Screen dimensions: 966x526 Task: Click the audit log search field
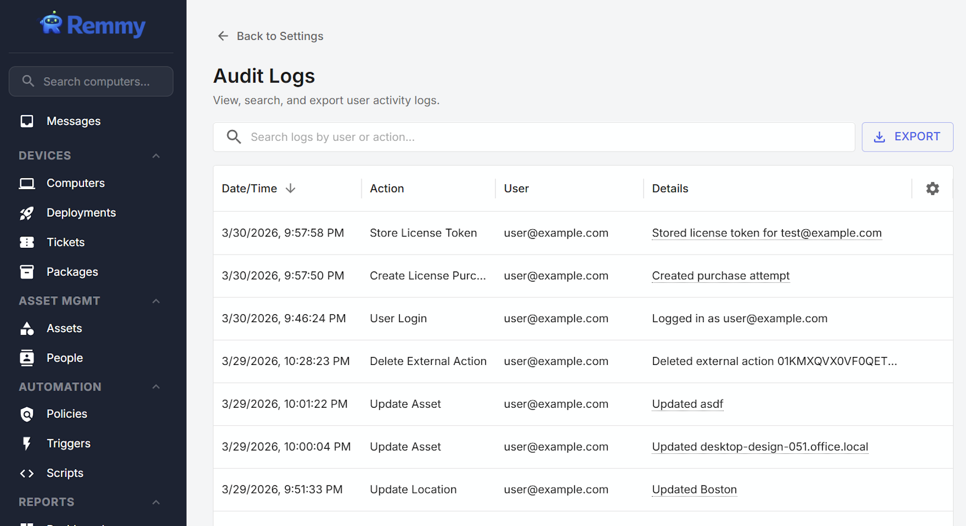pos(533,137)
